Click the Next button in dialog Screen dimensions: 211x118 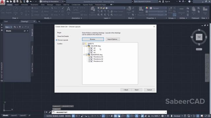(137, 90)
